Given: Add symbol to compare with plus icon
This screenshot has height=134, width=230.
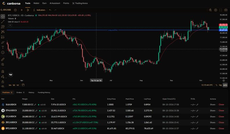Looking at the screenshot, I should 15,10.
